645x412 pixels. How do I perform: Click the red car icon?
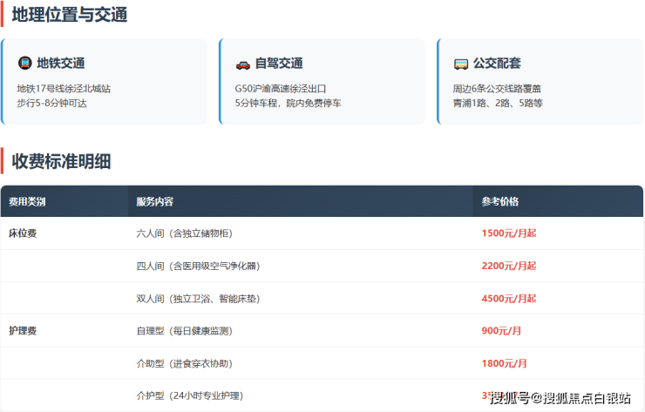(242, 64)
